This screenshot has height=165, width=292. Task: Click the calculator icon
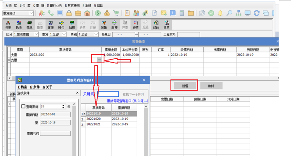click(x=182, y=13)
